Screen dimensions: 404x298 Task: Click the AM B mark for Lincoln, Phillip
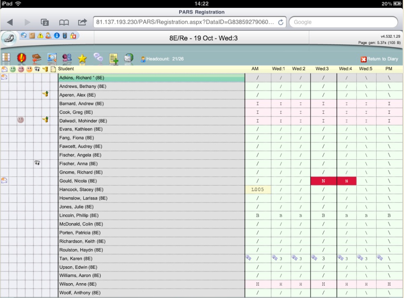coord(258,215)
